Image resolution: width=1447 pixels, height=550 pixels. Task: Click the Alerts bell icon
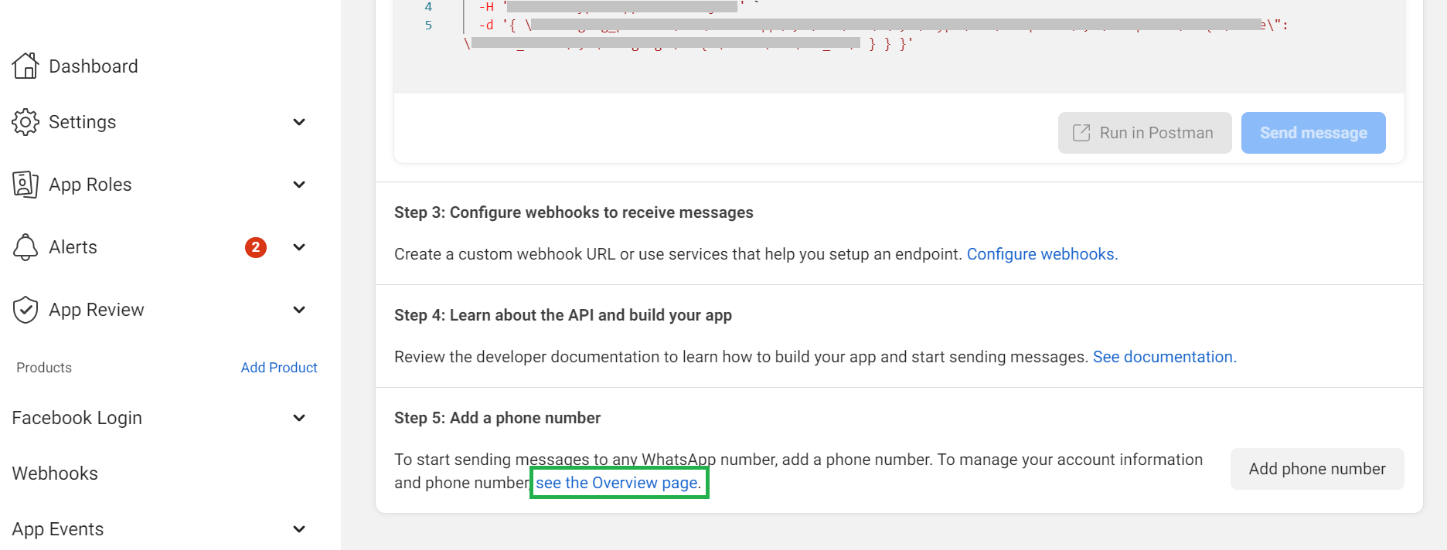(x=26, y=247)
